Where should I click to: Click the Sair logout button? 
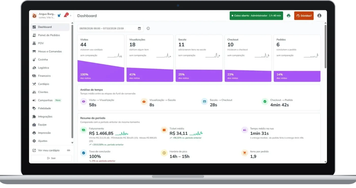pyautogui.click(x=51, y=158)
